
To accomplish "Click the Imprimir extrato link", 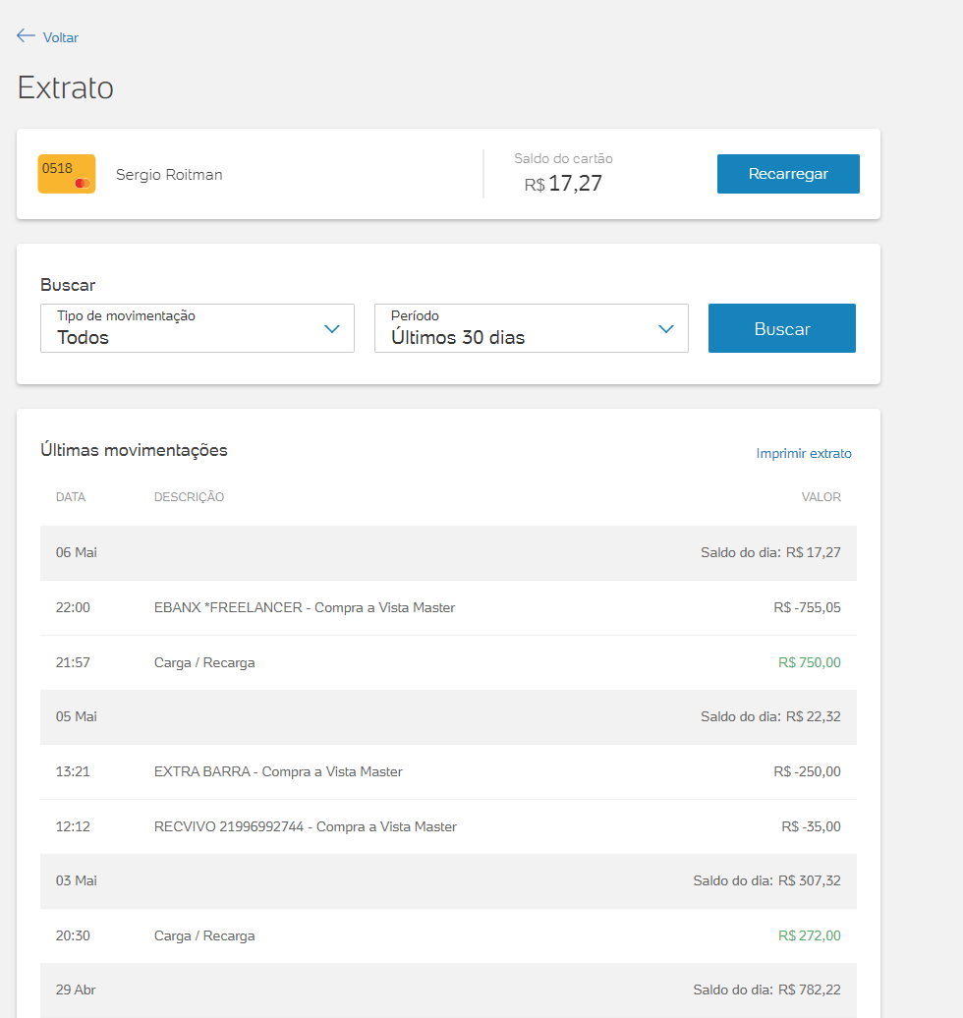I will [804, 453].
